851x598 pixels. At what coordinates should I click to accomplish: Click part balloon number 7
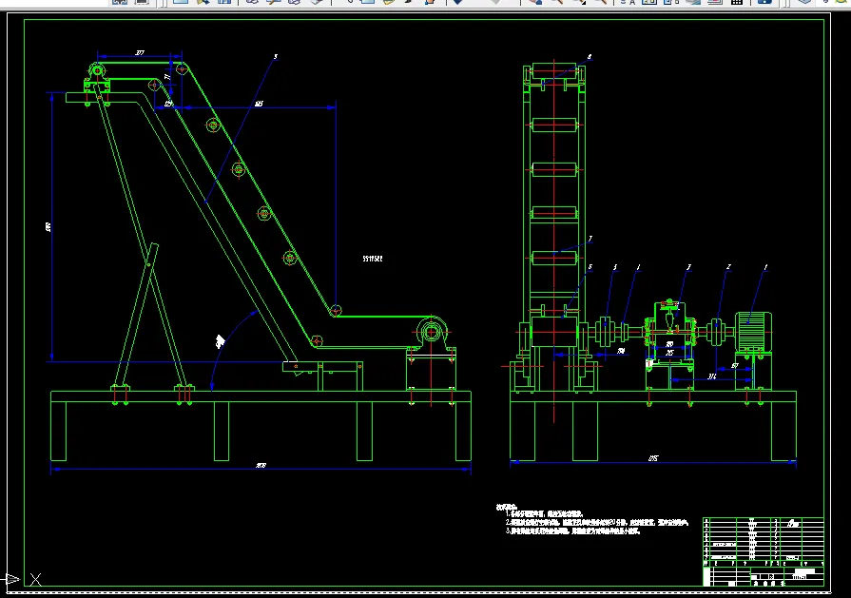pyautogui.click(x=590, y=239)
